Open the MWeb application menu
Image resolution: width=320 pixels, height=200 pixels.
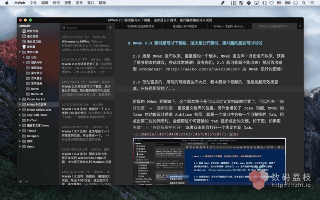coord(20,3)
